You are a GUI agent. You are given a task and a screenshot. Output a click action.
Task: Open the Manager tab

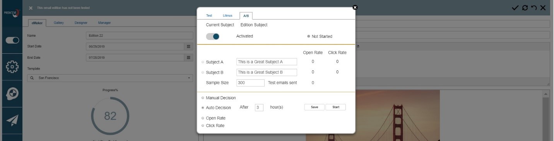pyautogui.click(x=104, y=23)
